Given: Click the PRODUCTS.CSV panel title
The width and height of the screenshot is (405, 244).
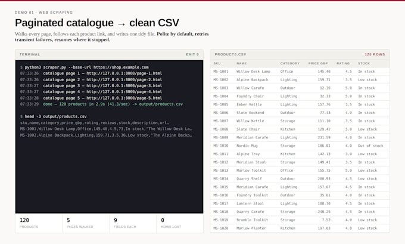Looking at the screenshot, I should 230,54.
